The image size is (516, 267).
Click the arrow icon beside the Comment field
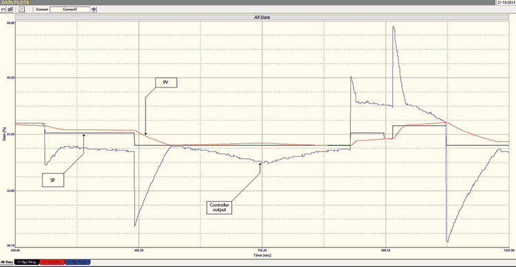(x=94, y=9)
